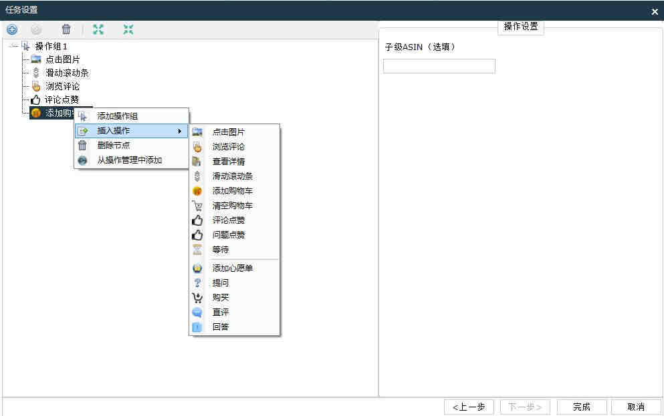Close the 任务设置 dialog
The height and width of the screenshot is (416, 664).
click(655, 11)
